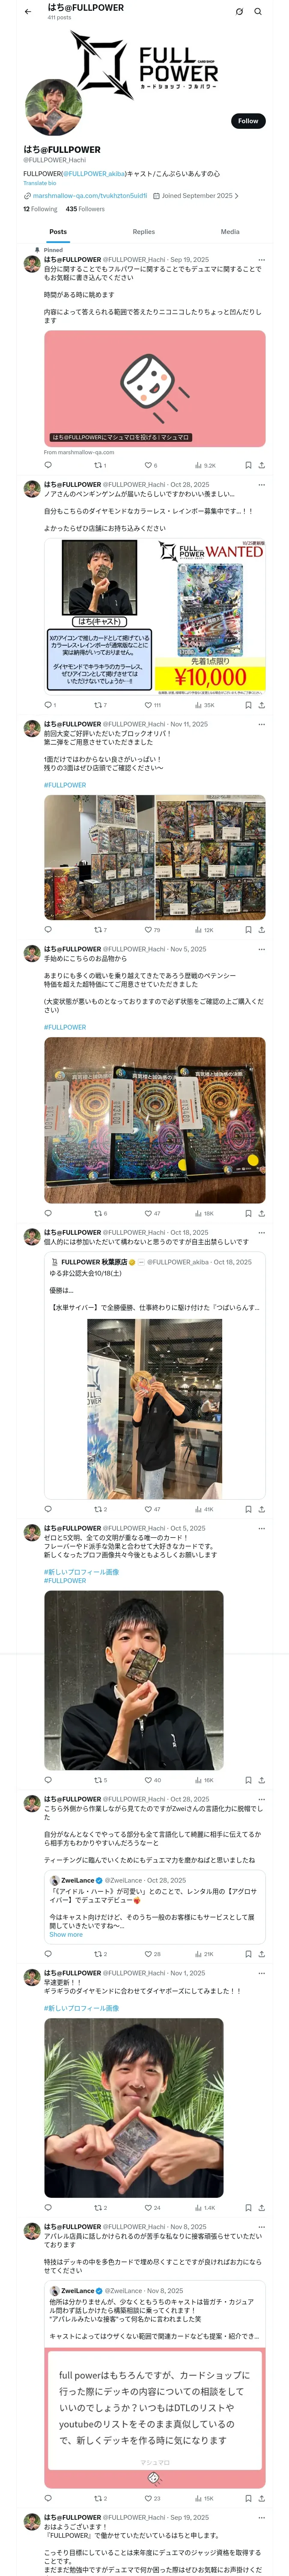289x2576 pixels.
Task: Open the search icon in profile header
Action: 258,12
